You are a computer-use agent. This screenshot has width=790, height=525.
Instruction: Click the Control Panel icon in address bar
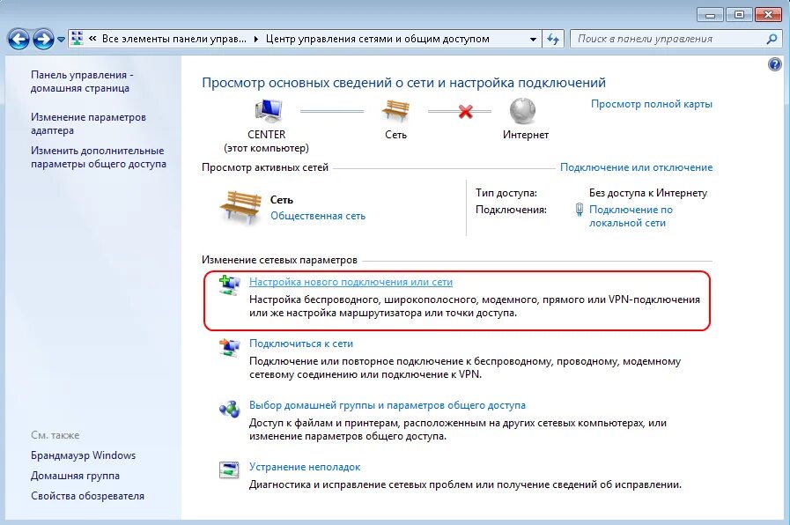[78, 38]
